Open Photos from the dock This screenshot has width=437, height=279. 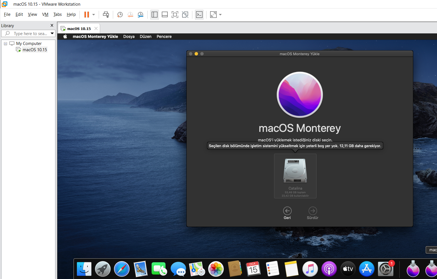tap(216, 269)
